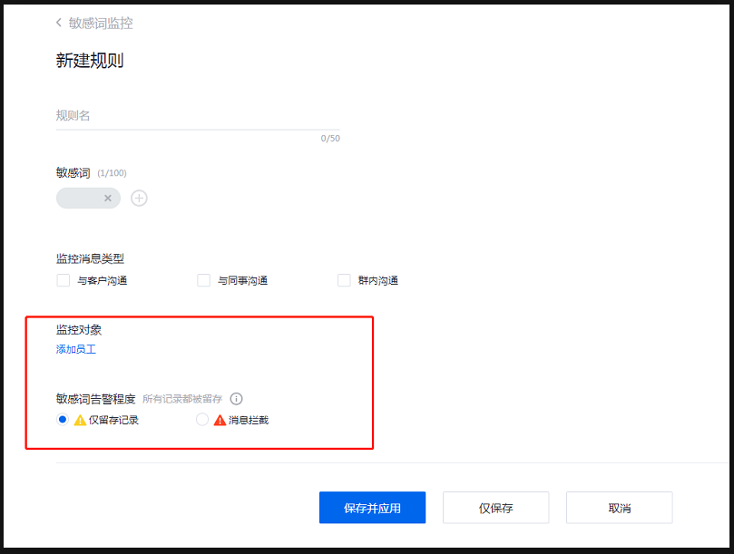Viewport: 734px width, 554px height.
Task: Enable the 群内沟通 checkbox
Action: 344,280
